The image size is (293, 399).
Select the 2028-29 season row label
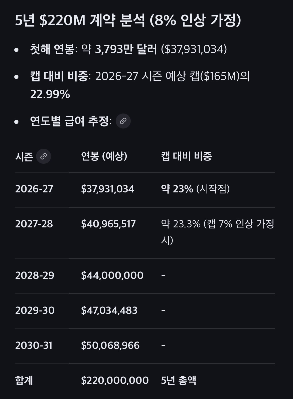tap(35, 275)
